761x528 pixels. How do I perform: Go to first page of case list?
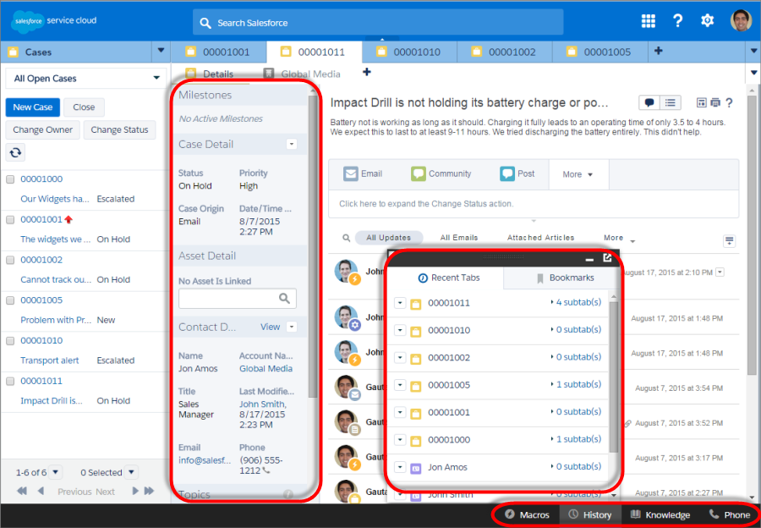click(x=22, y=491)
